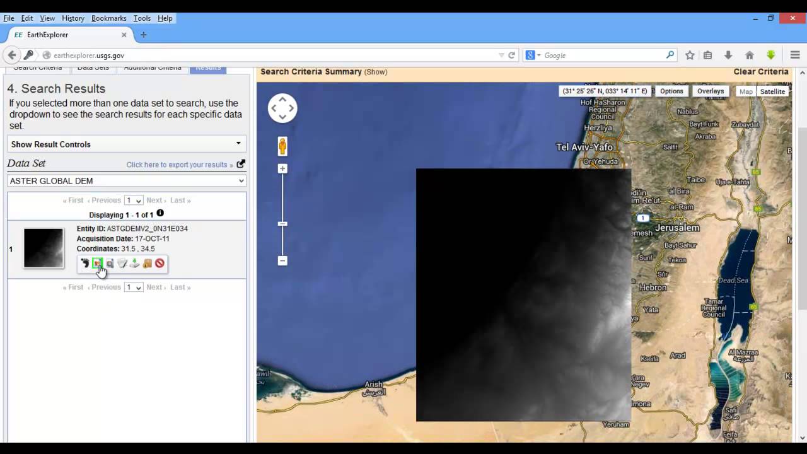Go to the home page icon

point(750,55)
